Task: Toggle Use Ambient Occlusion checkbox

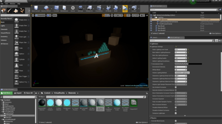Action: click(x=176, y=87)
